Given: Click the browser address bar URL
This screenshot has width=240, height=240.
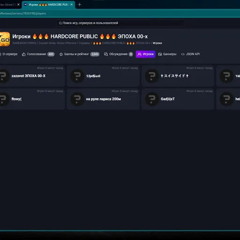Looking at the screenshot, I should [23, 14].
